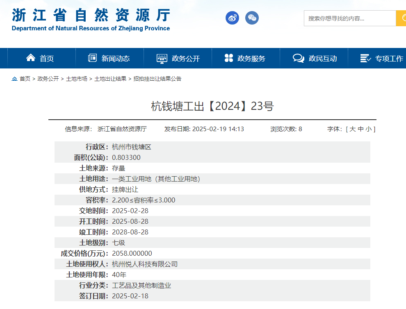This screenshot has height=309, width=406.
Task: Click the home icon in breadcrumb
Action: click(14, 79)
